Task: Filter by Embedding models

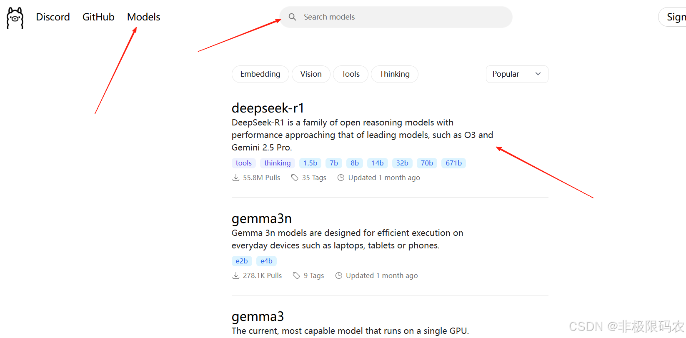Action: pyautogui.click(x=260, y=74)
